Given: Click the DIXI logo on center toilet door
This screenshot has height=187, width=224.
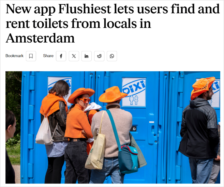Looking at the screenshot, I should click(134, 87).
